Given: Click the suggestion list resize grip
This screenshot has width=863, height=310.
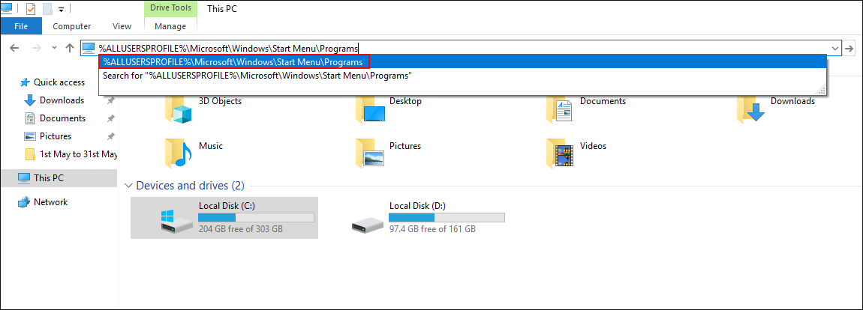Looking at the screenshot, I should [822, 91].
